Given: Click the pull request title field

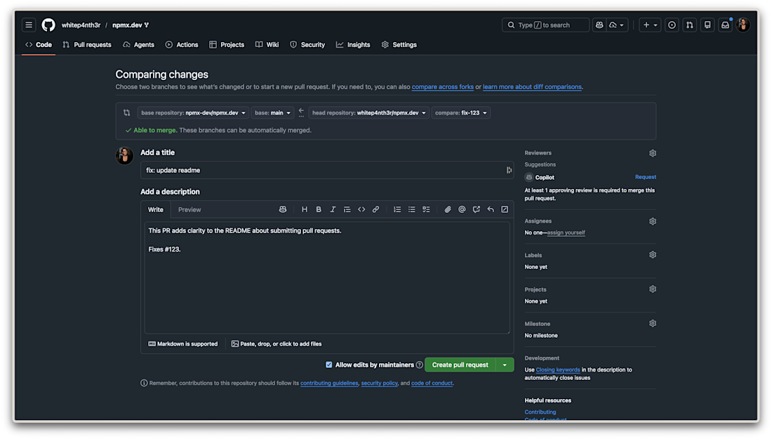Looking at the screenshot, I should [327, 170].
